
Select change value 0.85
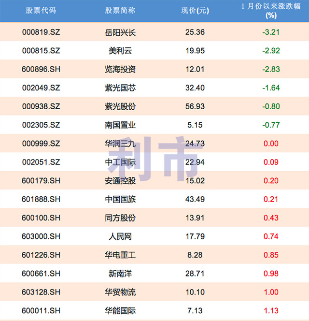pos(271,255)
